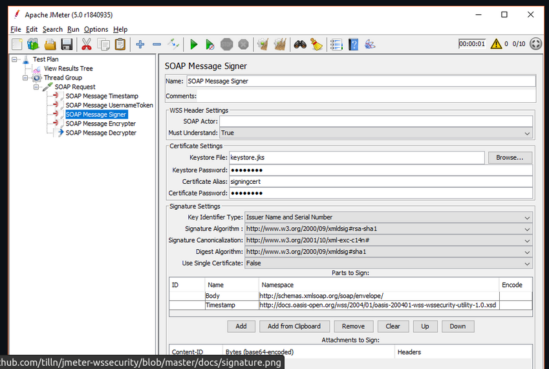This screenshot has height=369, width=549.
Task: Click the minus Collapse All icon
Action: 157,45
